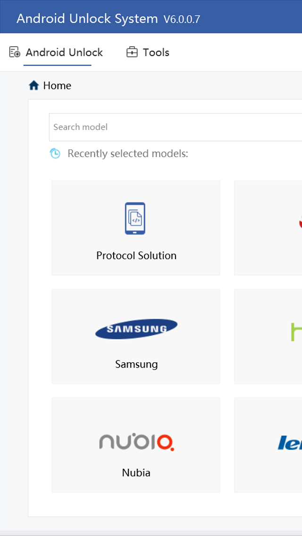Click the V6.0.0.7 version number
302x536 pixels.
(182, 19)
